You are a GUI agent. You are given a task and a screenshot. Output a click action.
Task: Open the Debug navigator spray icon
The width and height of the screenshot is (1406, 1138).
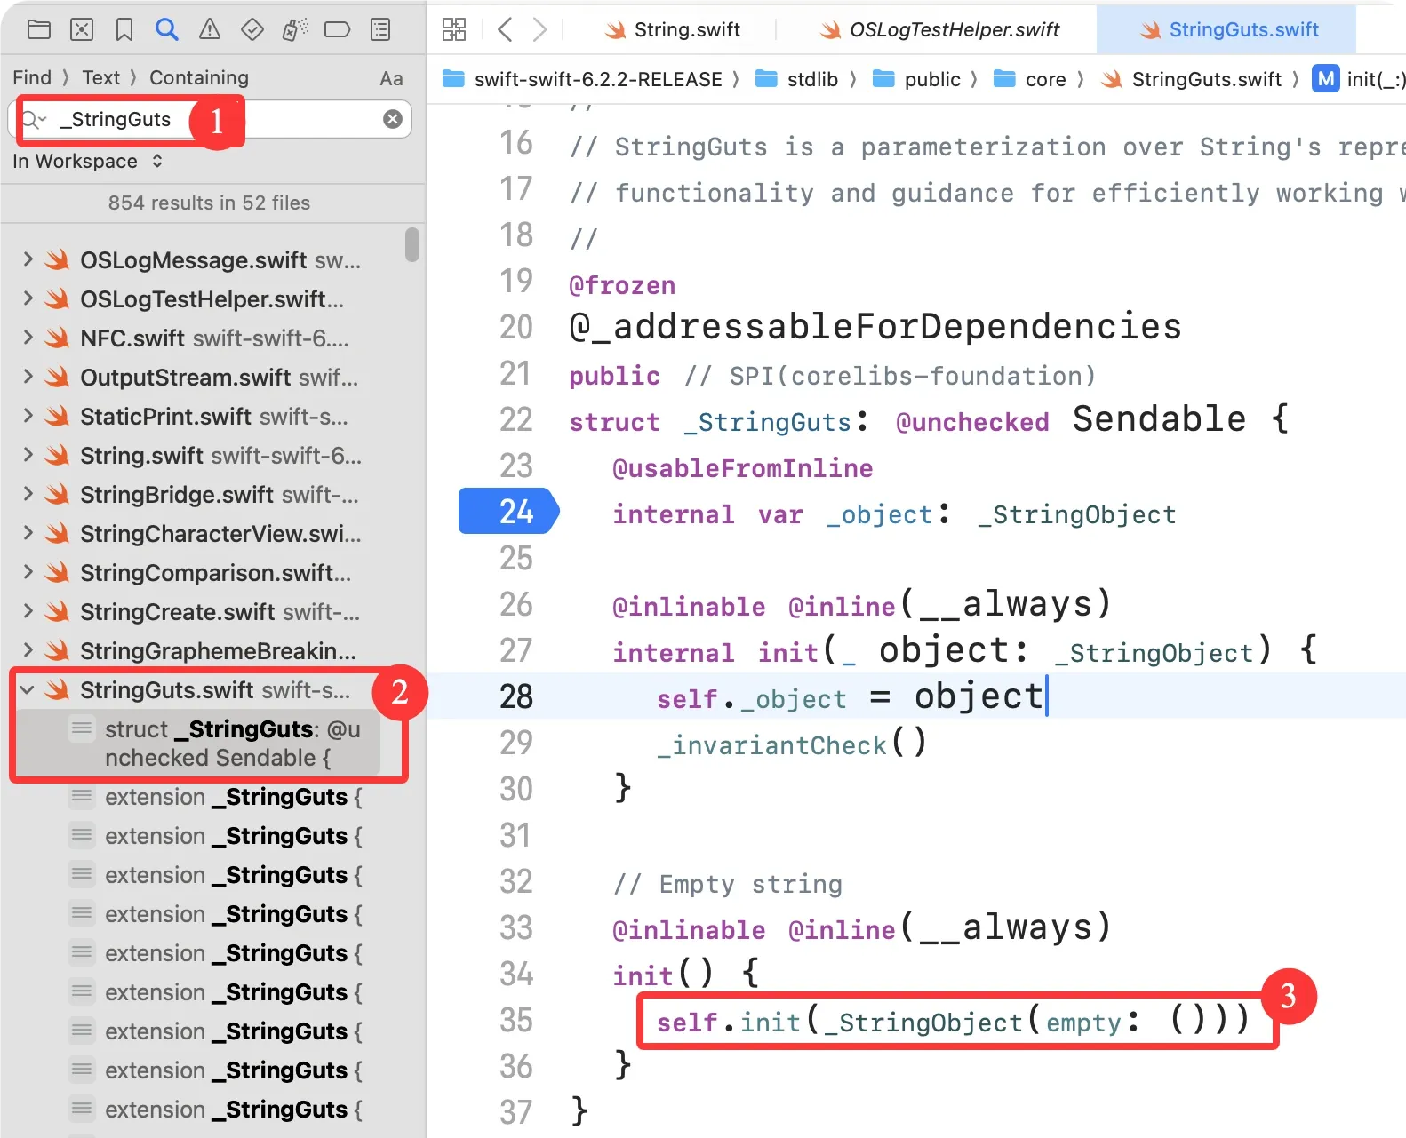point(295,29)
